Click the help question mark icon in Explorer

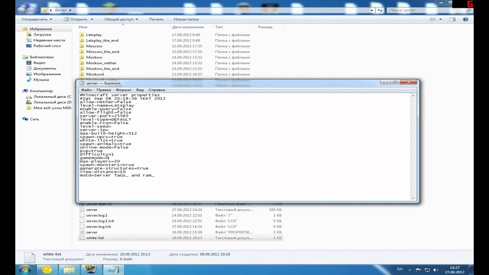(466, 19)
